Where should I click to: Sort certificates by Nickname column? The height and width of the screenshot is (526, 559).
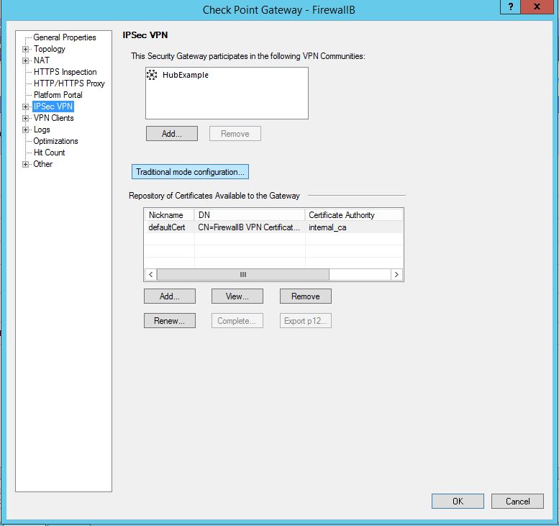pos(169,215)
